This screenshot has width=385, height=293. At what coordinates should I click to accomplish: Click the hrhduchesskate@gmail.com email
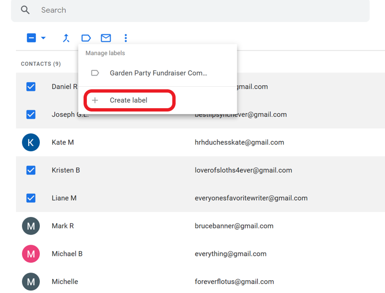239,142
